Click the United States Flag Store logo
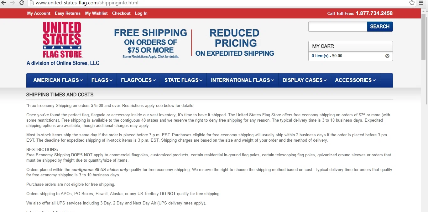The width and height of the screenshot is (428, 212). click(62, 40)
